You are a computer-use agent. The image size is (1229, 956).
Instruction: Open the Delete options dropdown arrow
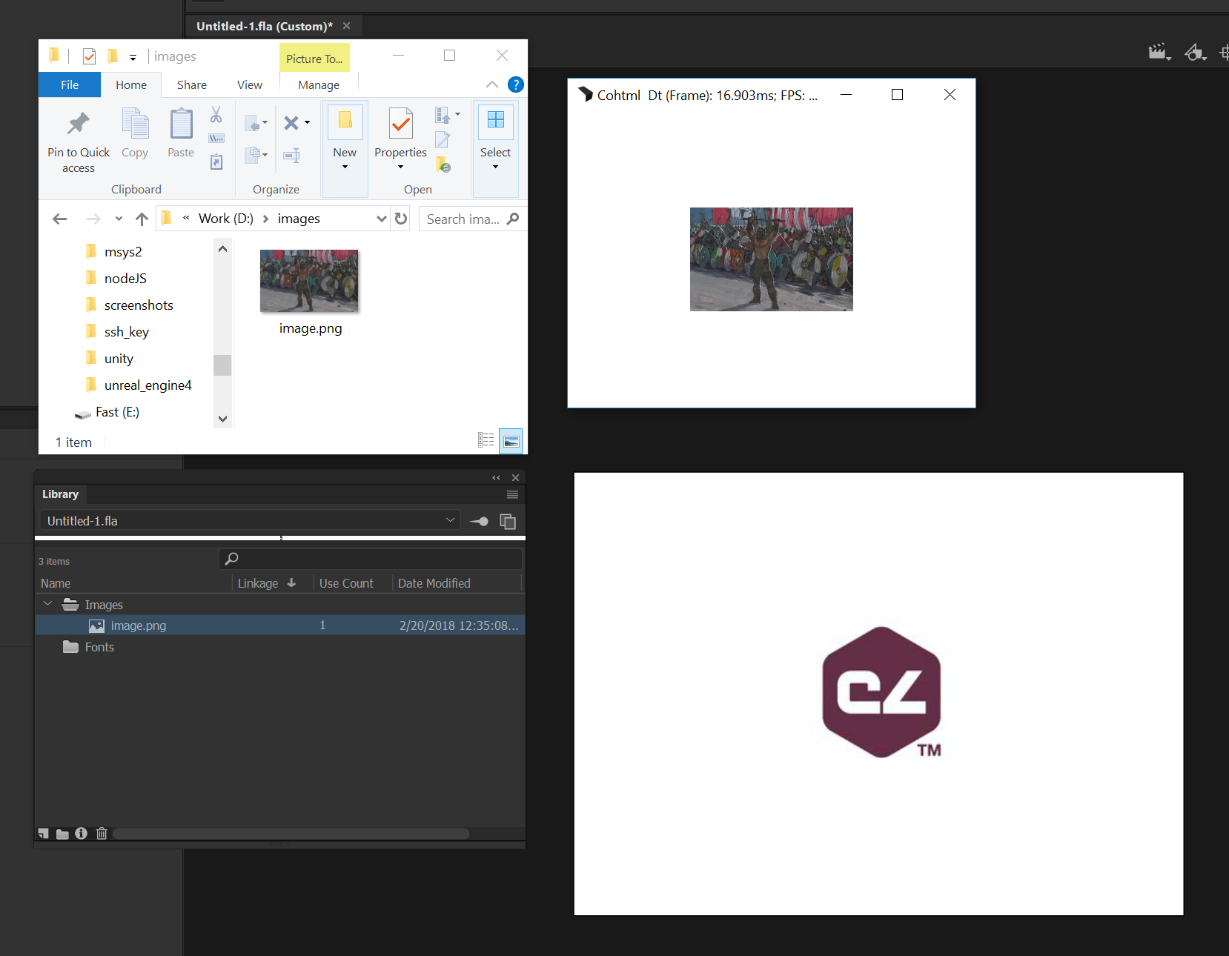click(307, 122)
